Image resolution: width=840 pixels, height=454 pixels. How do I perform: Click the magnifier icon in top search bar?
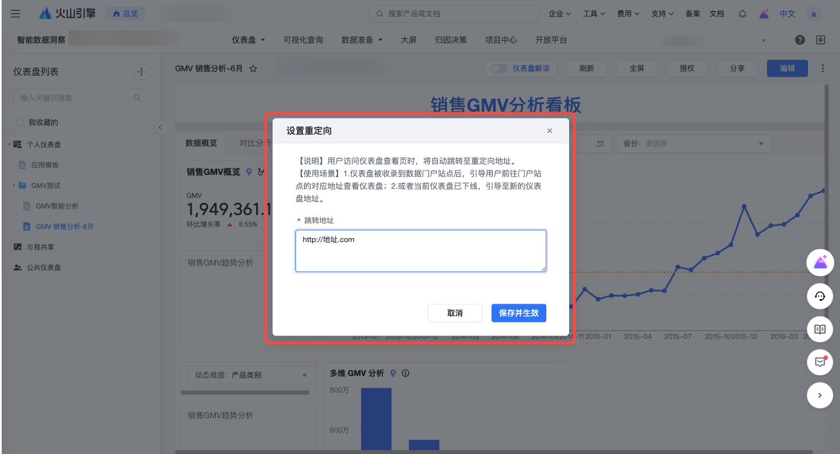[x=380, y=14]
